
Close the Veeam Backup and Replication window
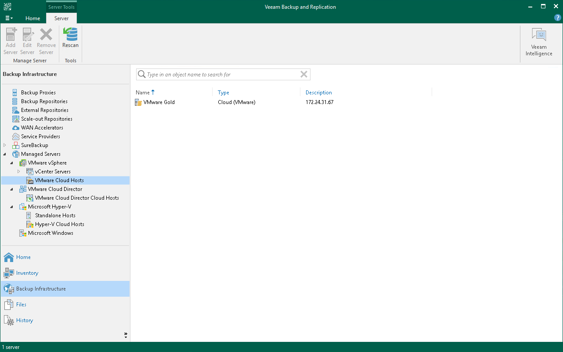pyautogui.click(x=556, y=7)
